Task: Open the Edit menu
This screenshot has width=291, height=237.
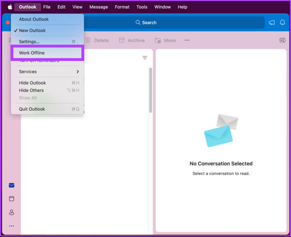Action: point(61,7)
